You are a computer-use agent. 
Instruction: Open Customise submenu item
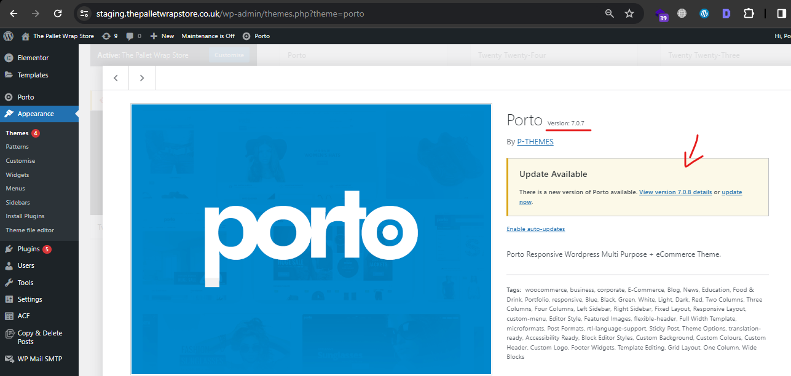[20, 160]
